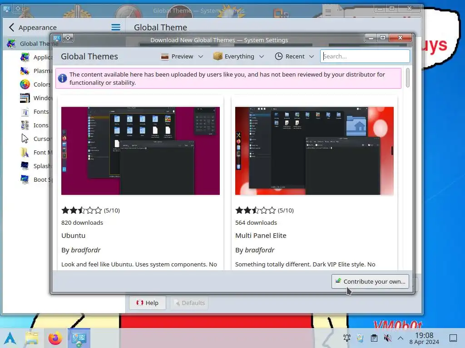465x348 pixels.
Task: Open Plasma Style sidebar icon
Action: click(25, 71)
